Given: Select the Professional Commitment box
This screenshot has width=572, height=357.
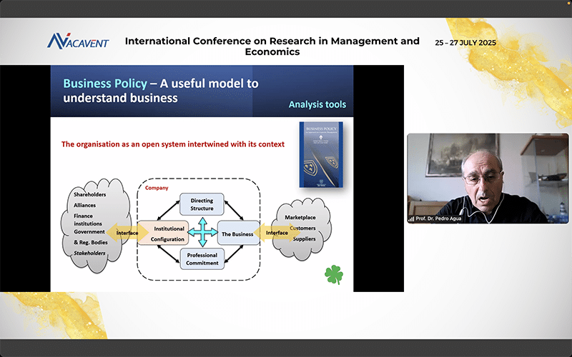Looking at the screenshot, I should pos(202,259).
